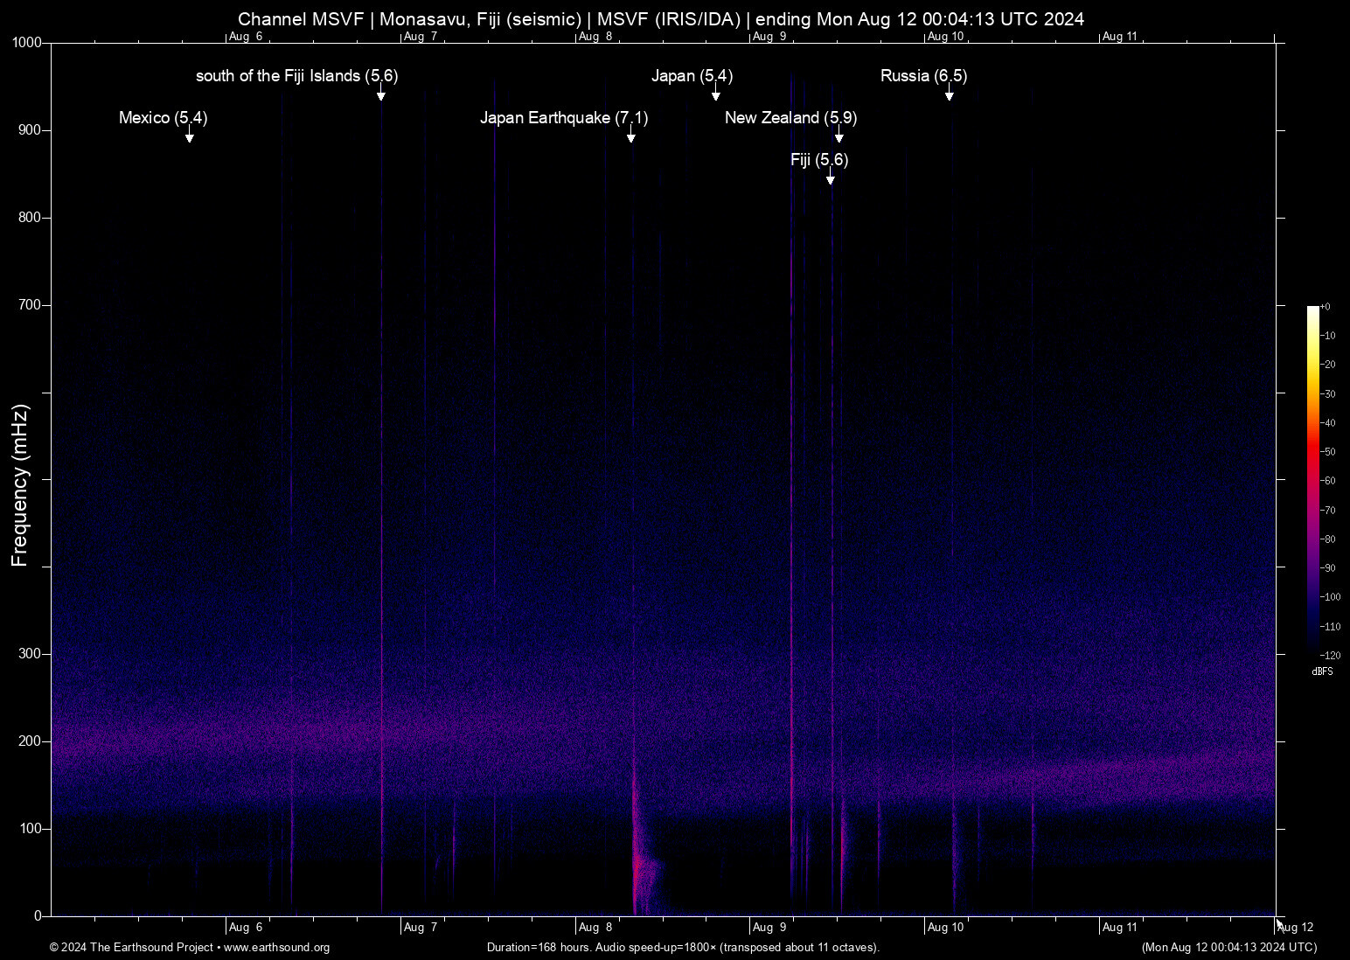
Task: Select Aug 9 on the bottom time axis
Action: (769, 928)
